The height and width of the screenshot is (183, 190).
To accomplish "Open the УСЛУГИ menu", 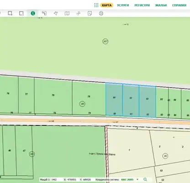I will coord(123,5).
